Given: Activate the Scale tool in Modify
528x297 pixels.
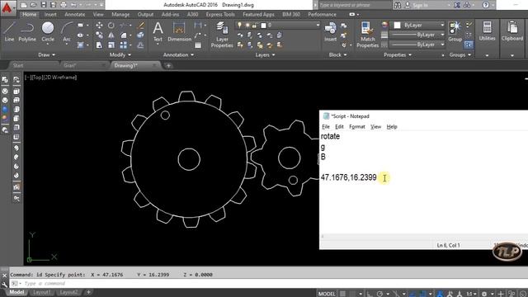Looking at the screenshot, I should [111, 45].
